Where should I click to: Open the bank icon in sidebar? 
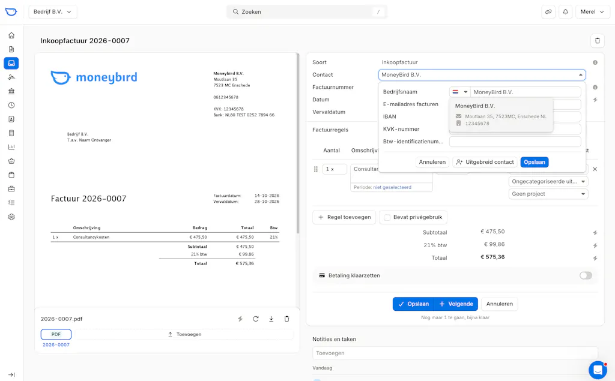11,91
